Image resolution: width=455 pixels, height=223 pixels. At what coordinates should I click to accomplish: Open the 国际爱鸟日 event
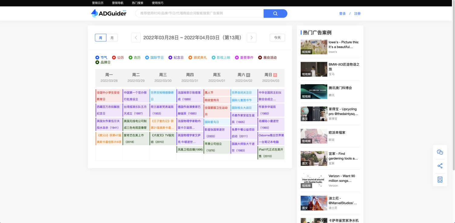point(217,122)
